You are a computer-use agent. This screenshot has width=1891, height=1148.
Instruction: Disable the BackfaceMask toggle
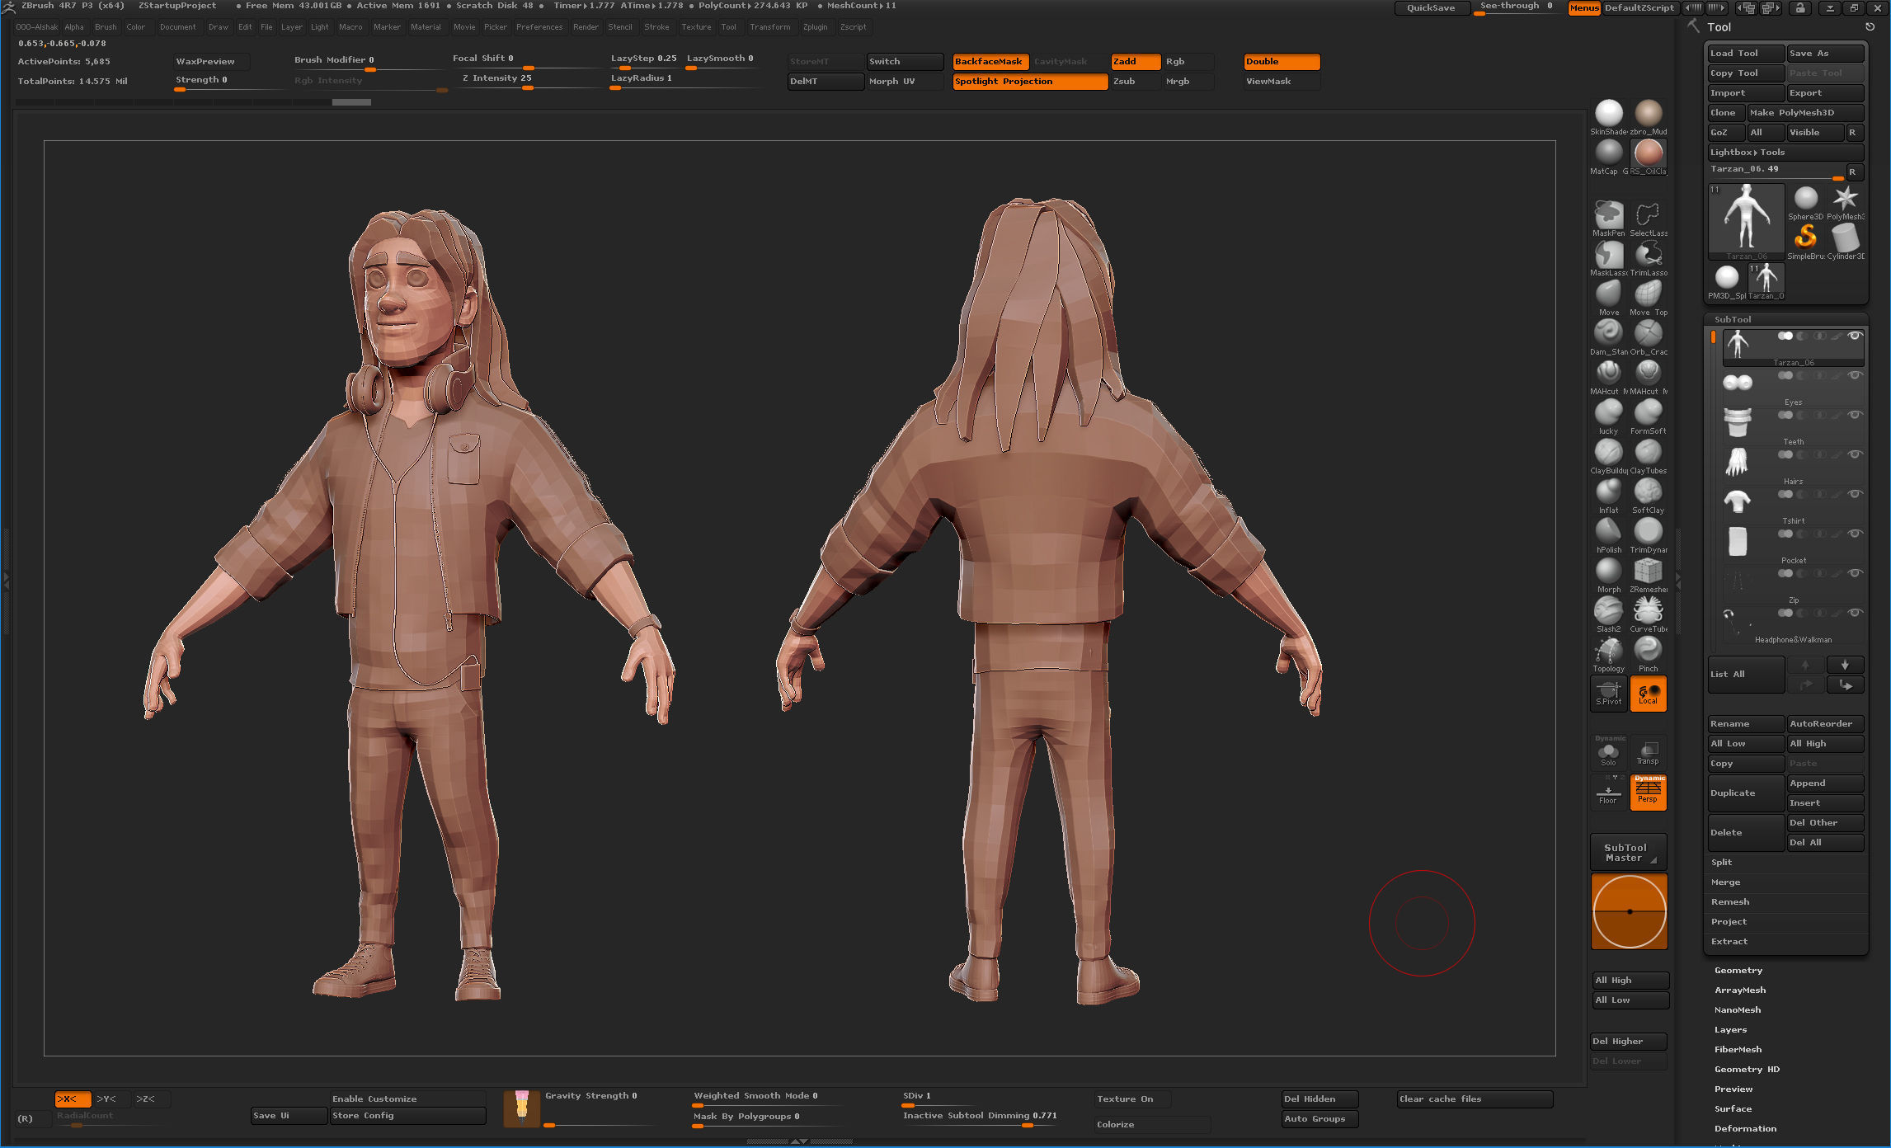tap(989, 62)
